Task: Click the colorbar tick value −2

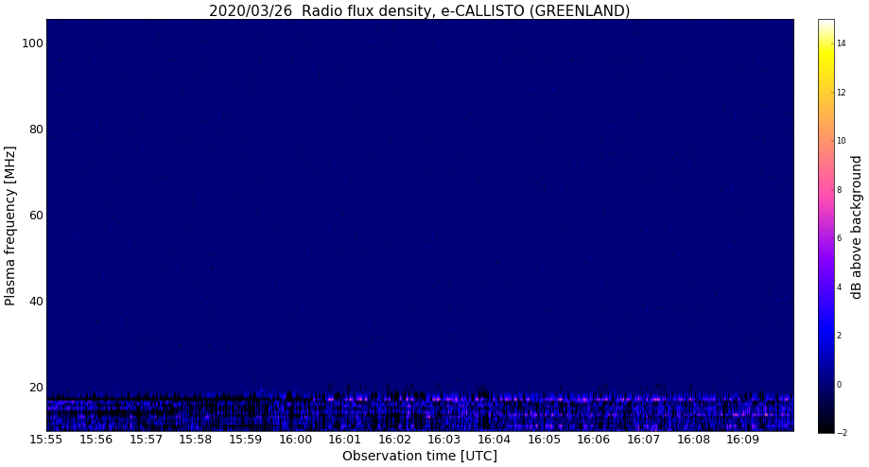Action: click(x=842, y=433)
